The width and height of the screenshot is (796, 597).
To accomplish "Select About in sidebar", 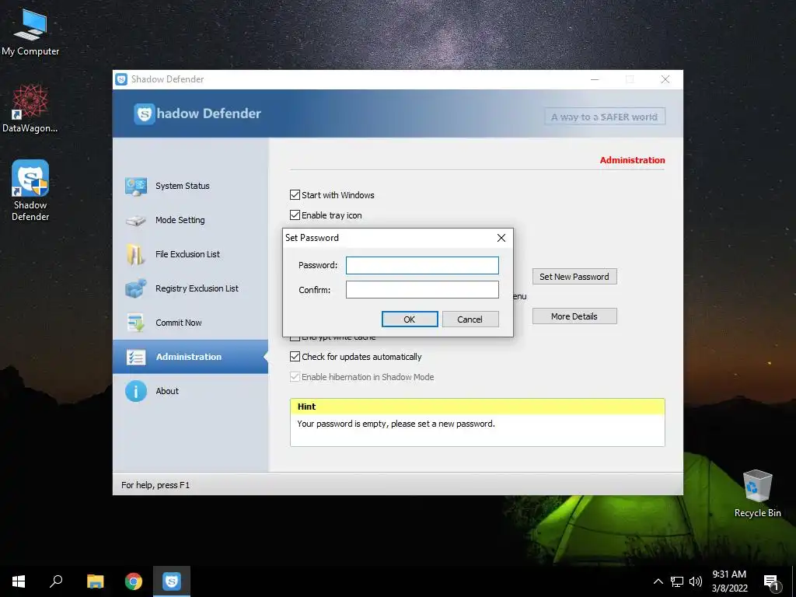I will [x=190, y=391].
